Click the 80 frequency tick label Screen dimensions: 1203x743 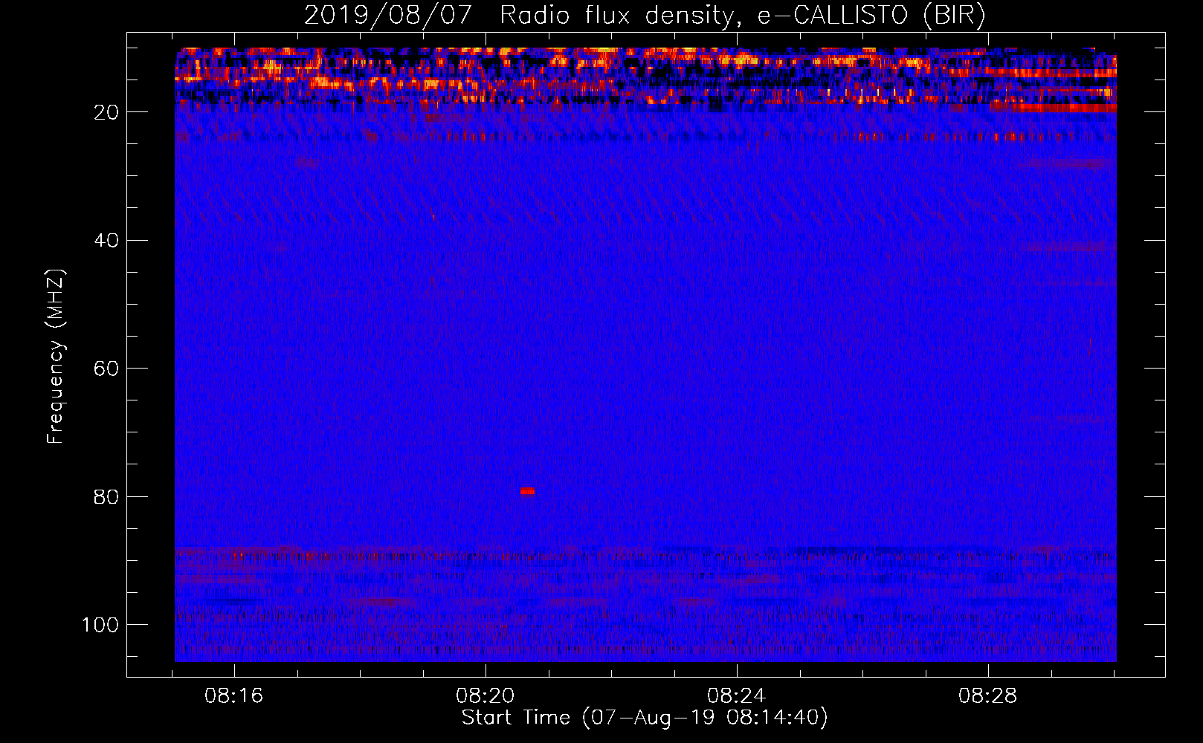[x=106, y=497]
